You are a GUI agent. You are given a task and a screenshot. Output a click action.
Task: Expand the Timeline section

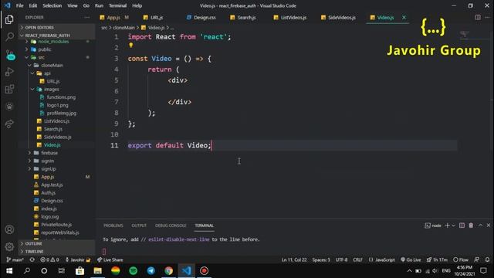point(56,252)
